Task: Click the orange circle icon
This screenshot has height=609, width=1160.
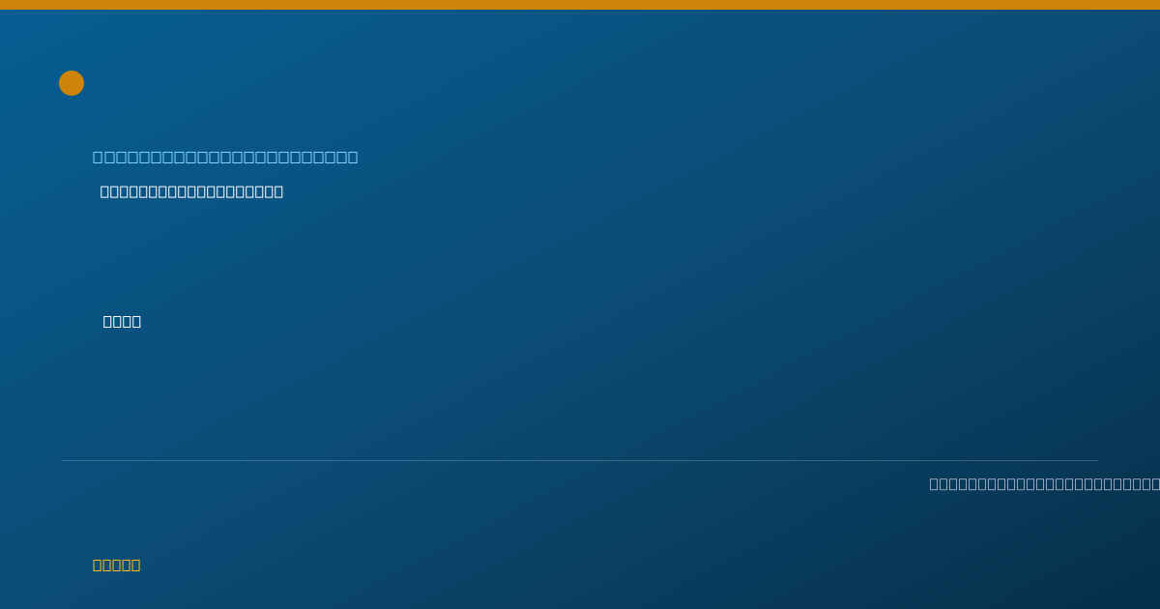Action: point(72,83)
